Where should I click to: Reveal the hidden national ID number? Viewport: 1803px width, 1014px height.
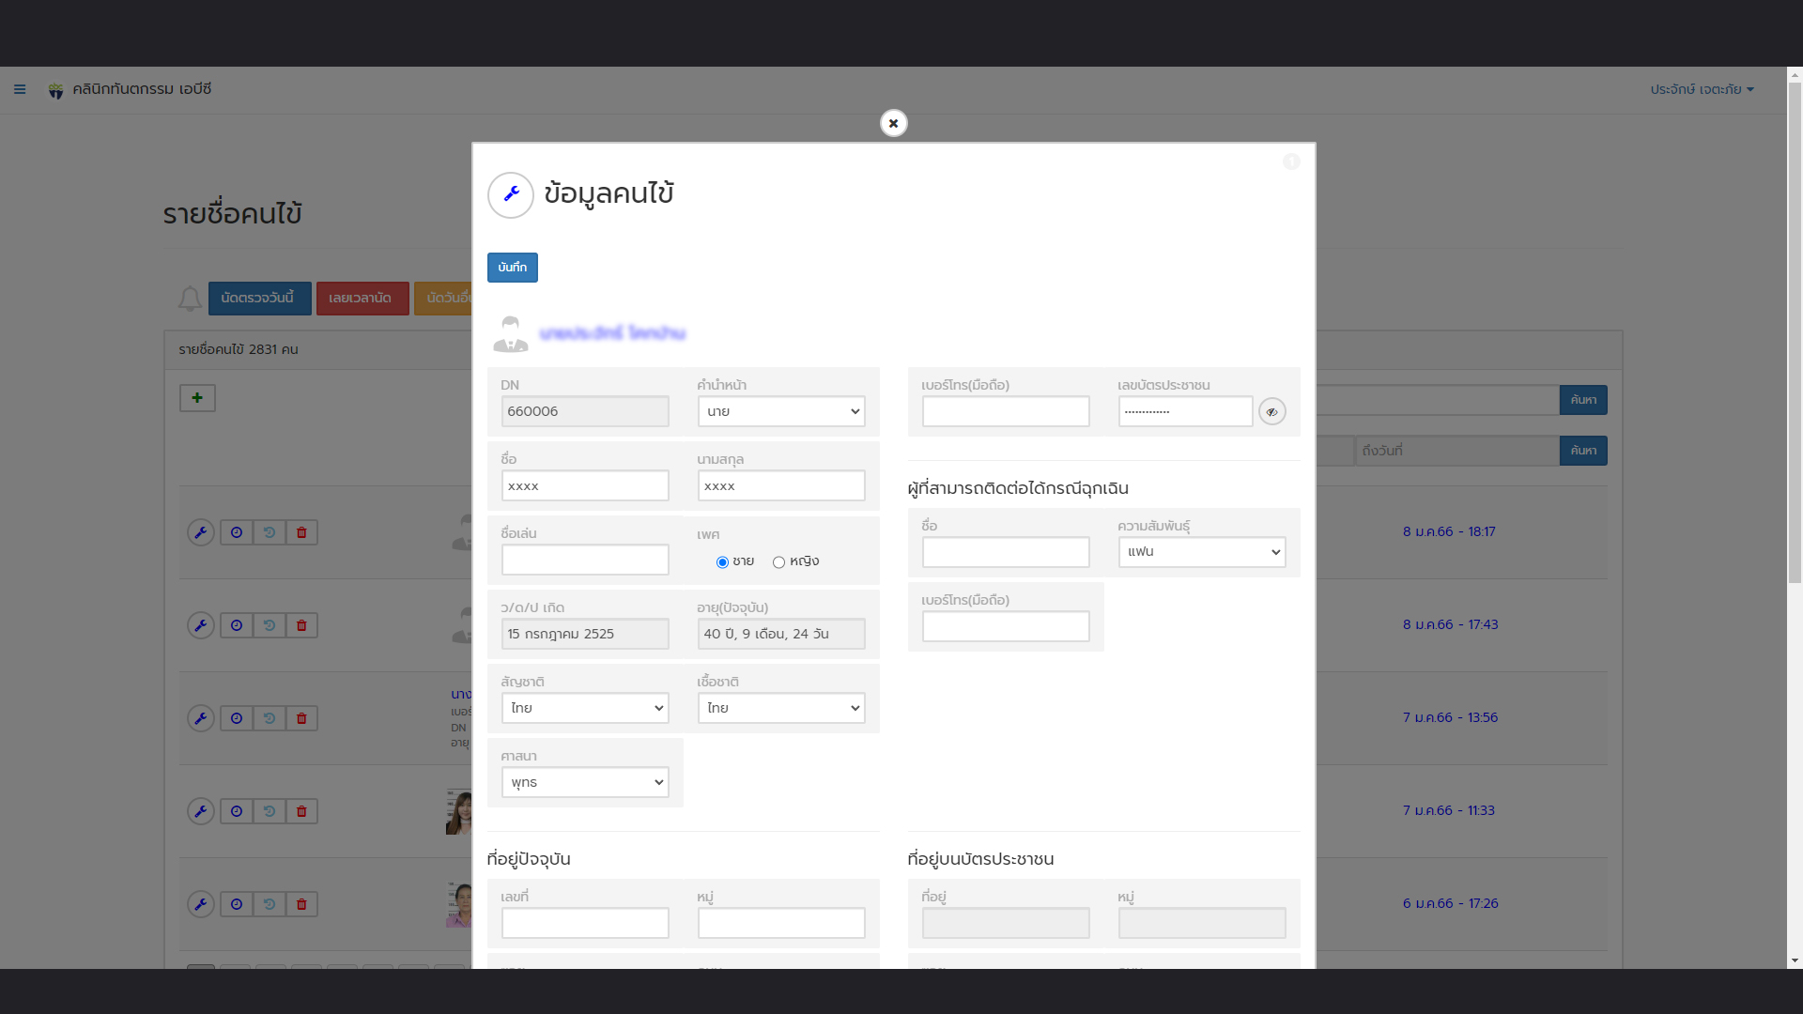point(1271,411)
